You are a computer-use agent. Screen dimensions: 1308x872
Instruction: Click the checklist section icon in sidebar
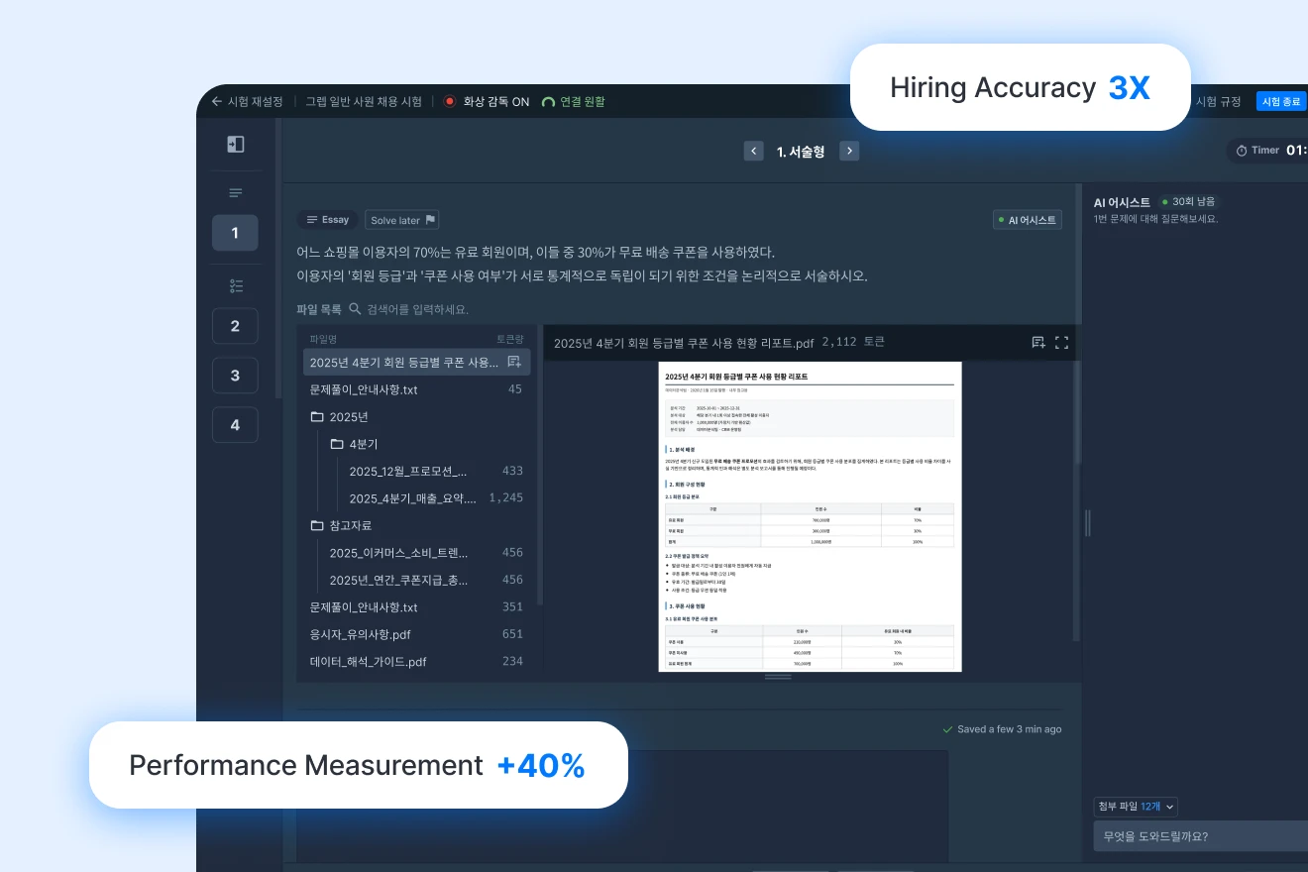tap(235, 286)
